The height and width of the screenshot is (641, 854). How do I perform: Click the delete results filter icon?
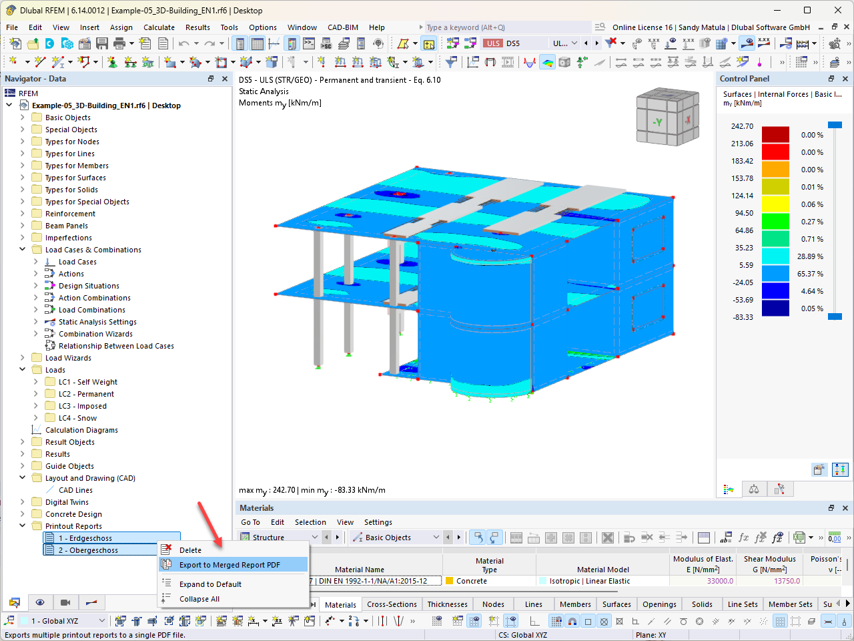(x=610, y=43)
